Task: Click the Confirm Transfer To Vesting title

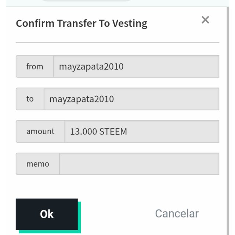Action: tap(82, 24)
